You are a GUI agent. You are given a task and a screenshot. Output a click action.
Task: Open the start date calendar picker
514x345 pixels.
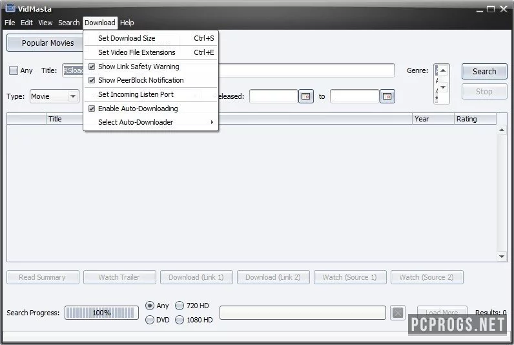[306, 96]
